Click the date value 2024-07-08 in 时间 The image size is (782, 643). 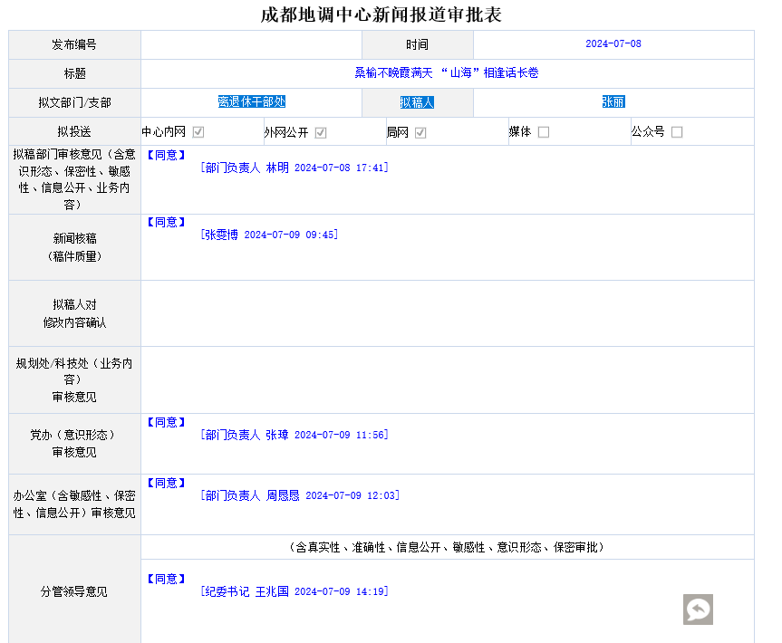click(x=613, y=44)
